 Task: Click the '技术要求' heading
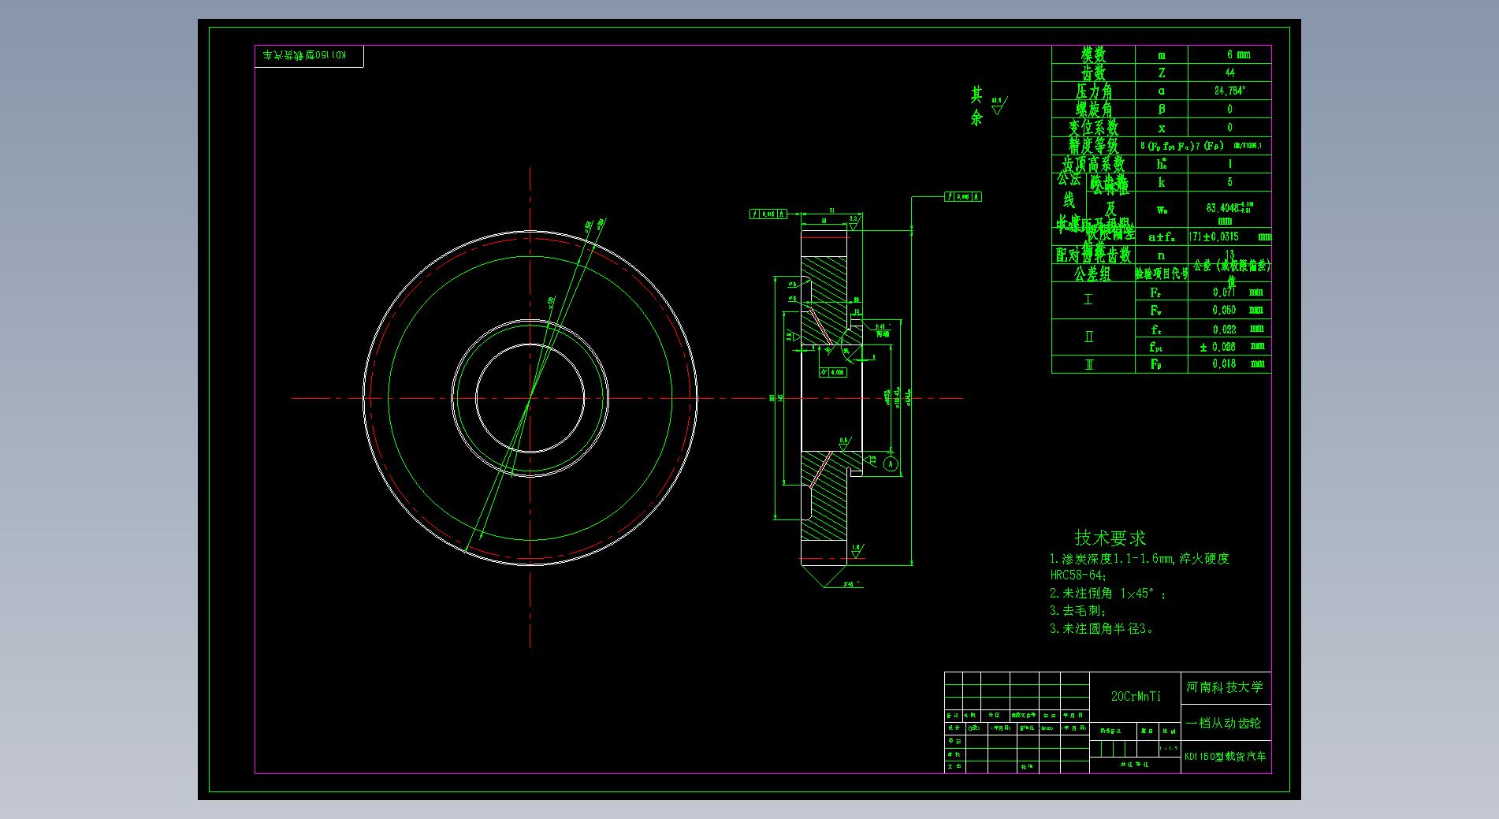tap(1110, 538)
